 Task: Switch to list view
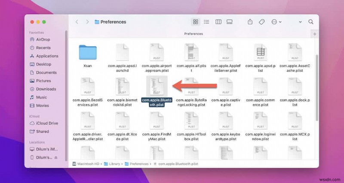(206, 22)
